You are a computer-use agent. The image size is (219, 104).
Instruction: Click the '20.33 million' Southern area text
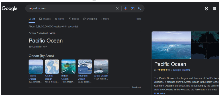85,82
